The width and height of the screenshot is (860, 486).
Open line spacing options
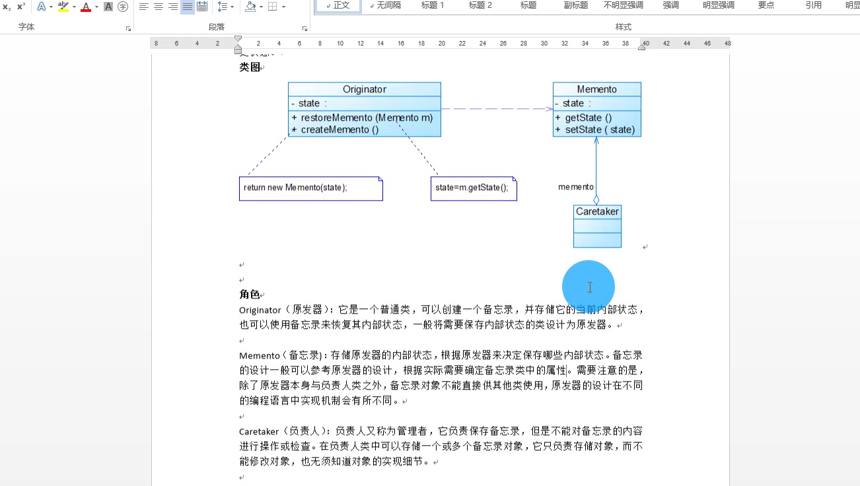pos(221,7)
